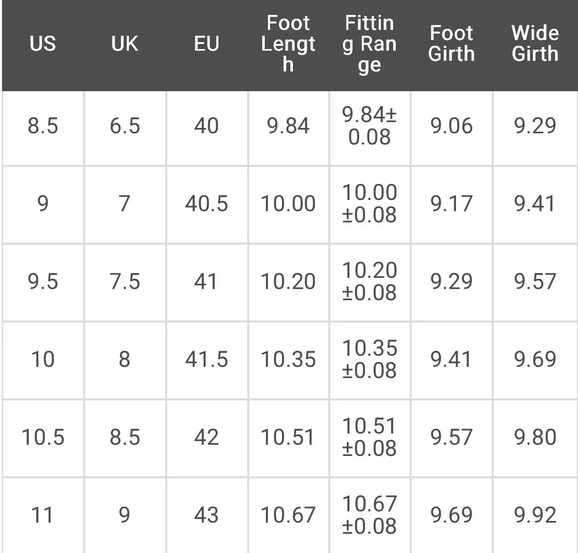Click the 10.35±0.08 fitting range cell
The width and height of the screenshot is (578, 553).
coord(370,360)
